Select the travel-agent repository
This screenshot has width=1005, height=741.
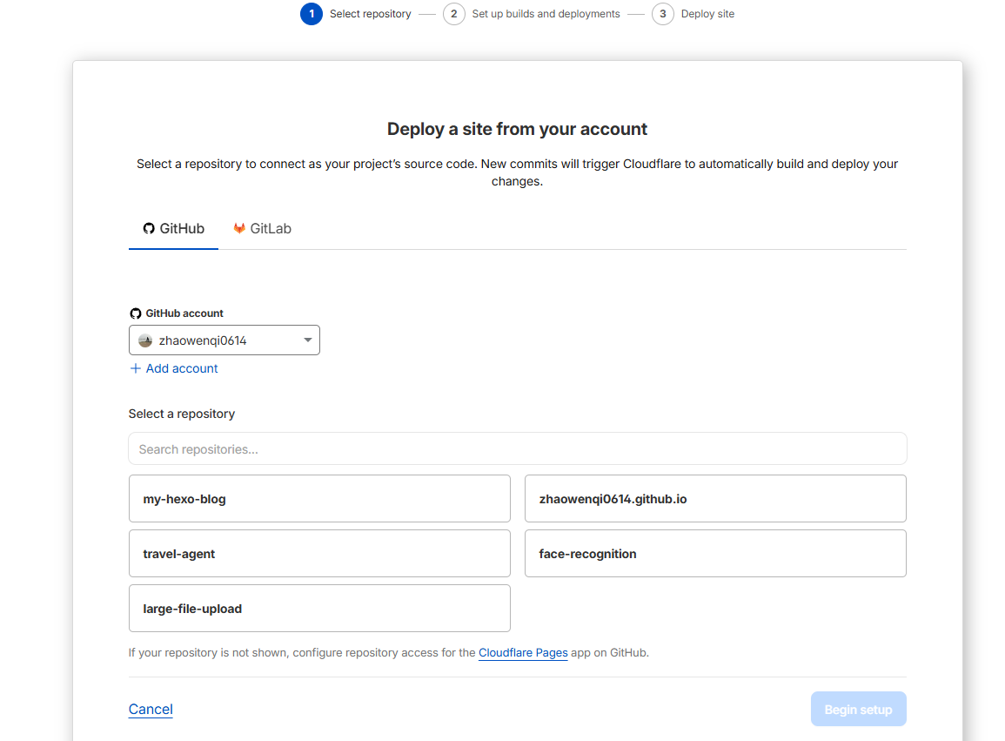pyautogui.click(x=319, y=554)
